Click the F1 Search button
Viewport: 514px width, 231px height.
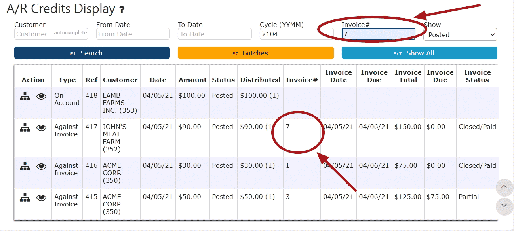tap(92, 53)
